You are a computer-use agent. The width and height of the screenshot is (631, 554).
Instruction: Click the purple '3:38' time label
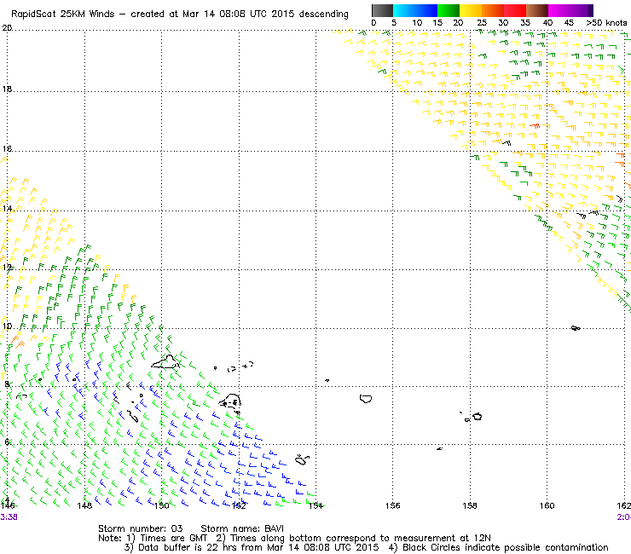[x=9, y=517]
